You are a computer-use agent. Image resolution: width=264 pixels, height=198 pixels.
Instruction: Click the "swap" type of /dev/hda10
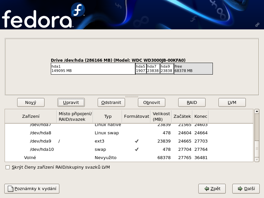tap(100, 149)
